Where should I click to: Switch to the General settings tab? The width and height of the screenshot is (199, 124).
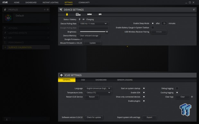[67, 80]
